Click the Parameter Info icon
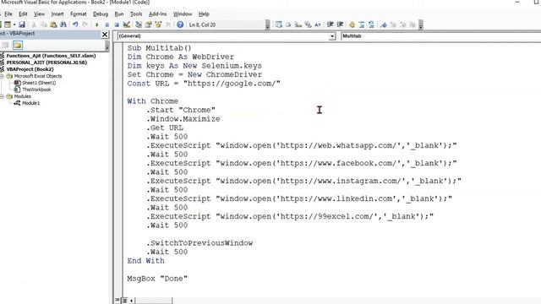This screenshot has height=304, width=541. 308,24
